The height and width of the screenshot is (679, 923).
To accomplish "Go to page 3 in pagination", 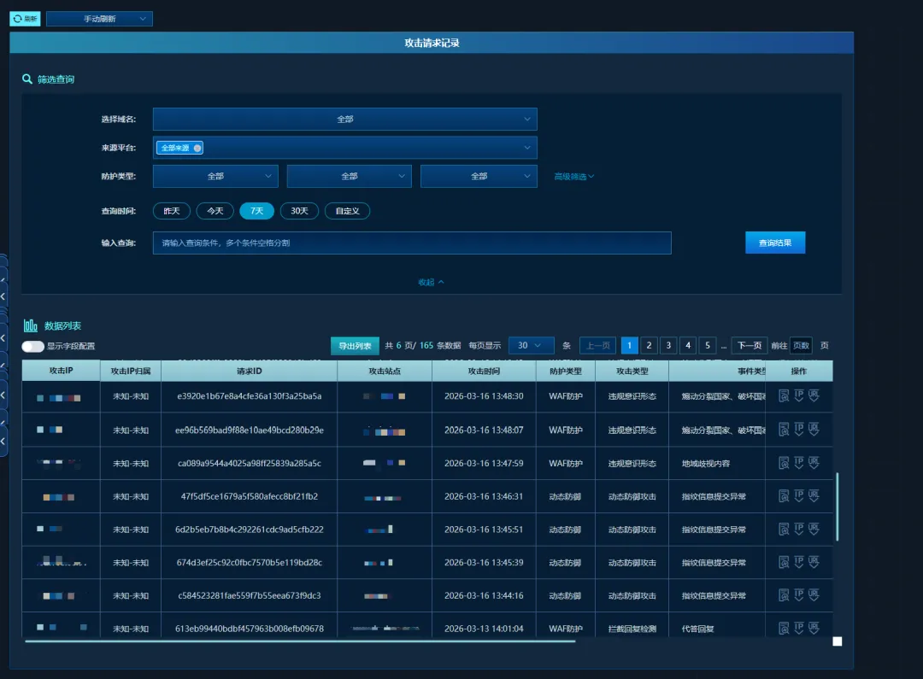I will pyautogui.click(x=668, y=345).
